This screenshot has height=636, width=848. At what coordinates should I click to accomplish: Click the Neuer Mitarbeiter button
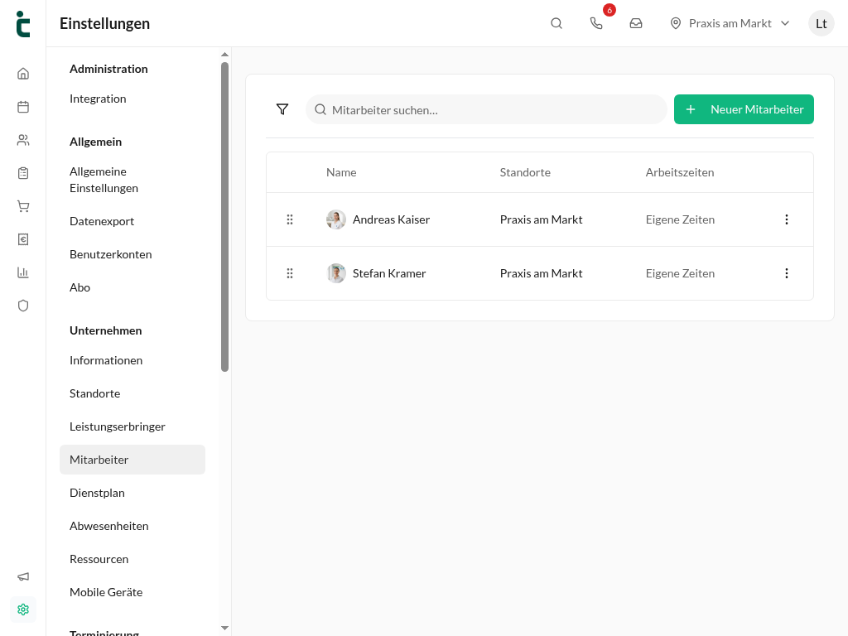(x=744, y=109)
